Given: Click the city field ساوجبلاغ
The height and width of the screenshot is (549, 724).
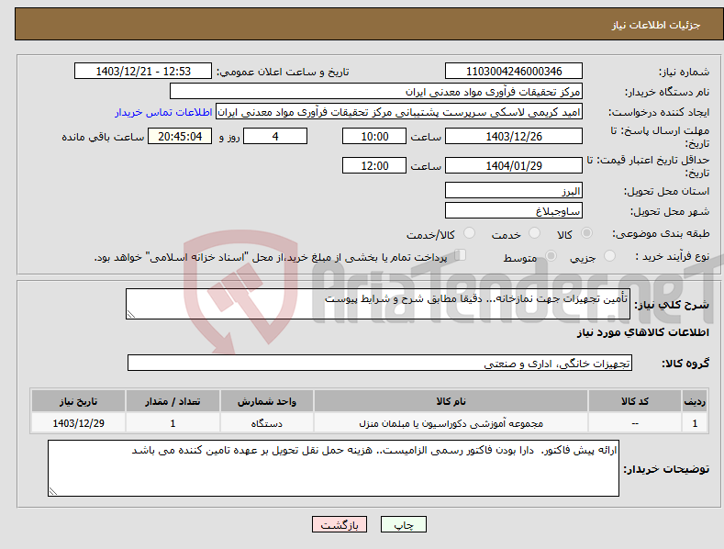Looking at the screenshot, I should (514, 211).
